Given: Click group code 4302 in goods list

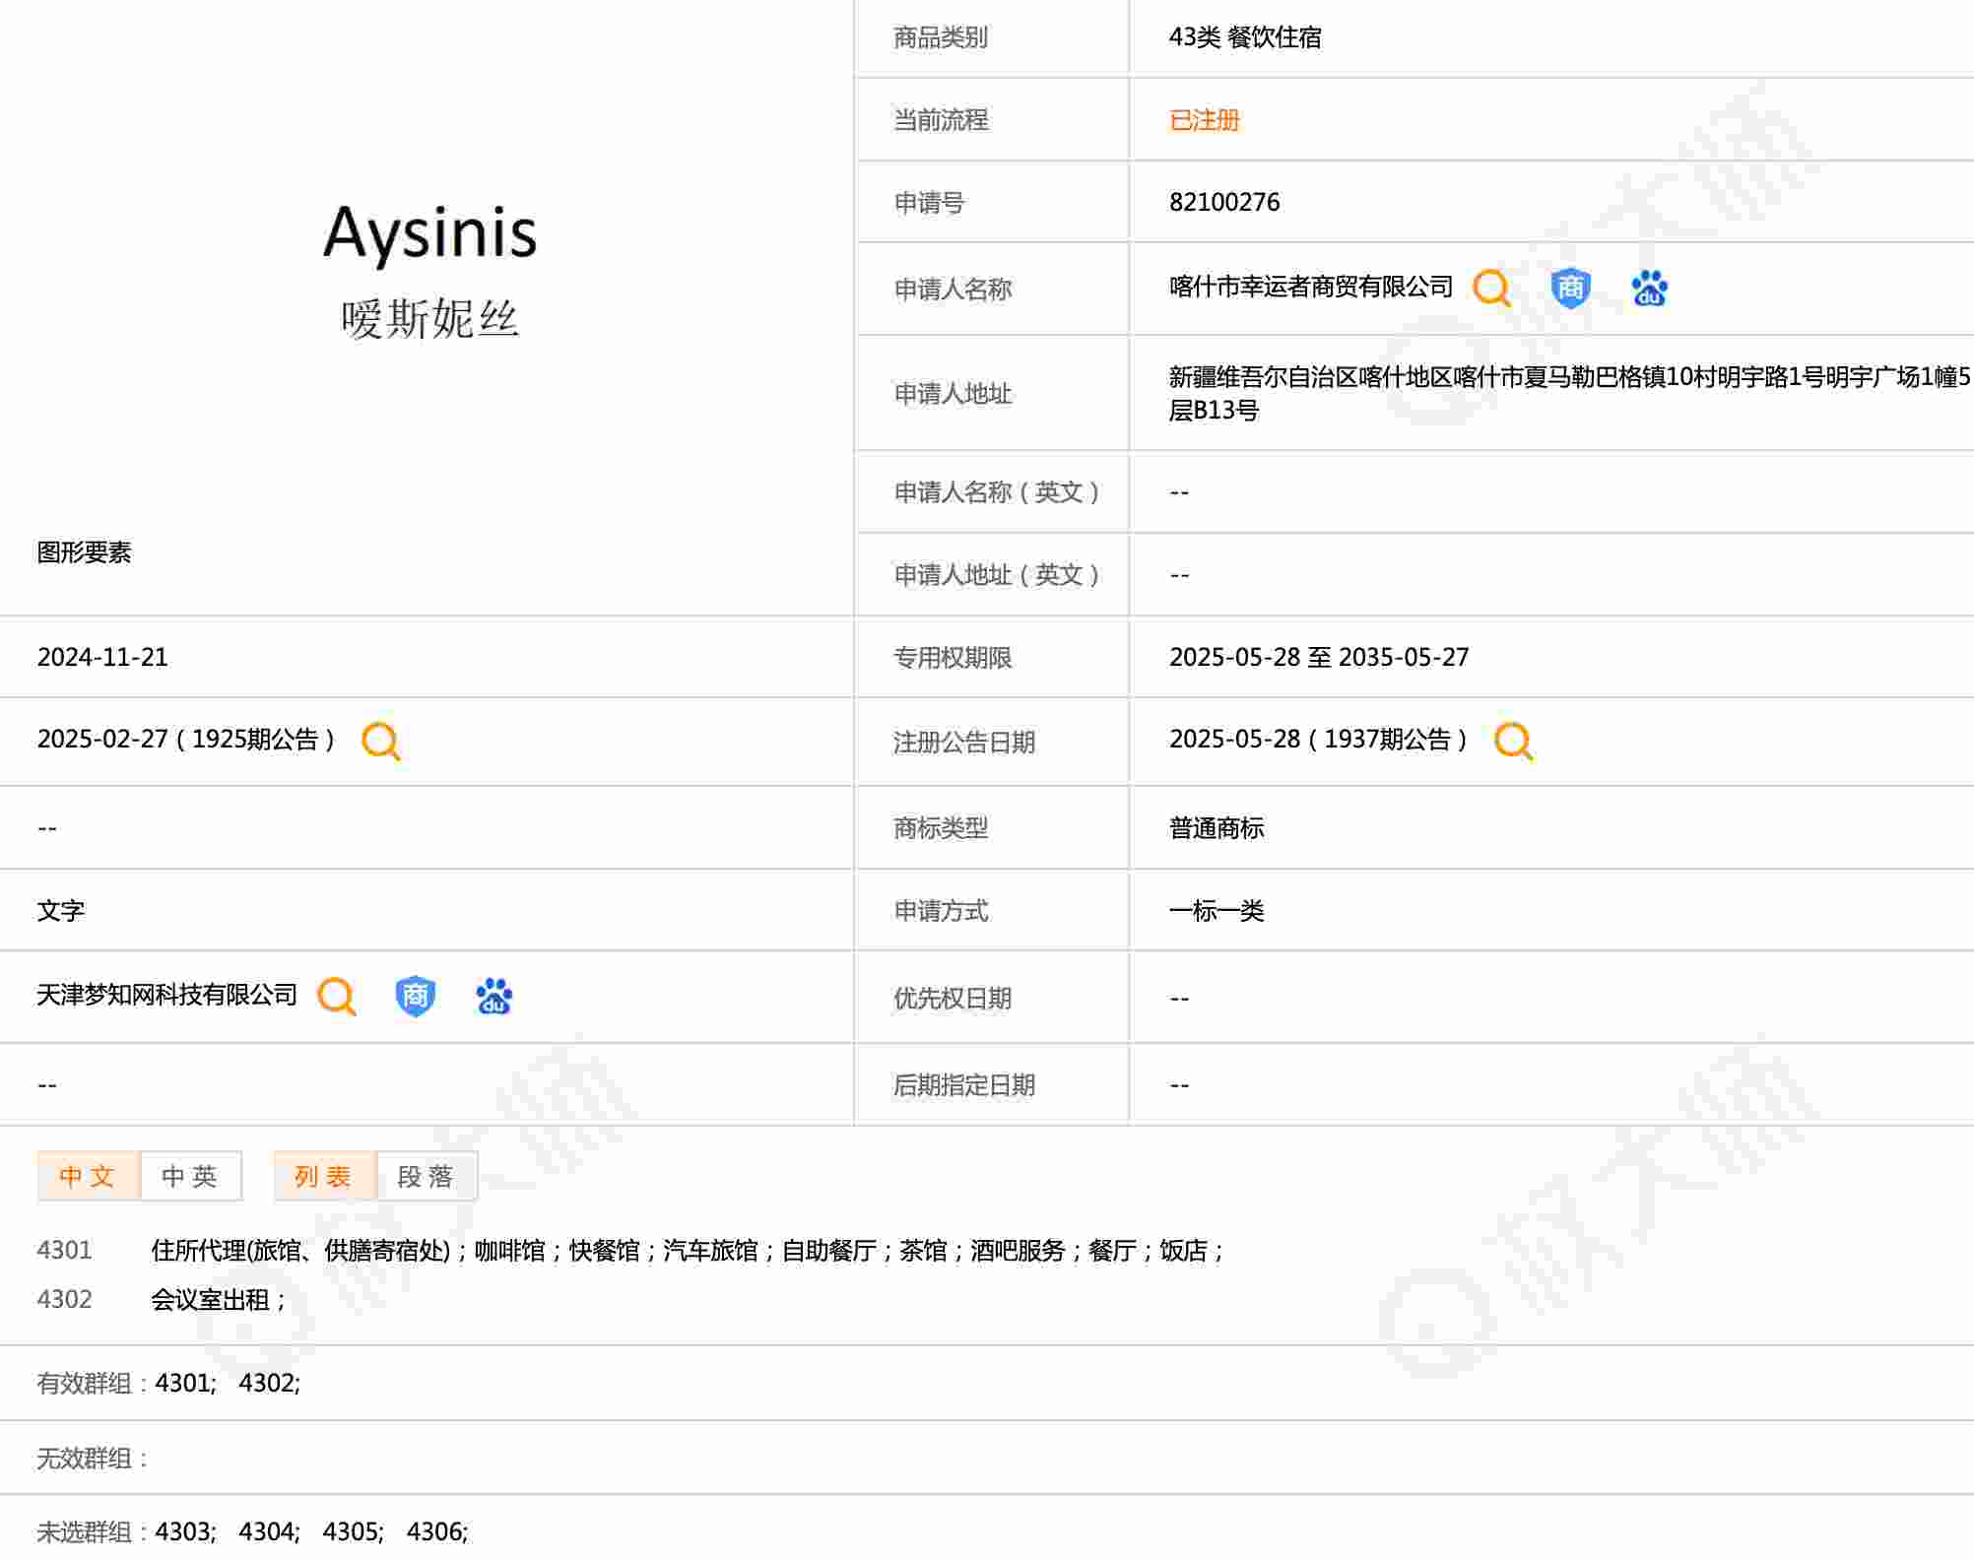Looking at the screenshot, I should (x=64, y=1300).
